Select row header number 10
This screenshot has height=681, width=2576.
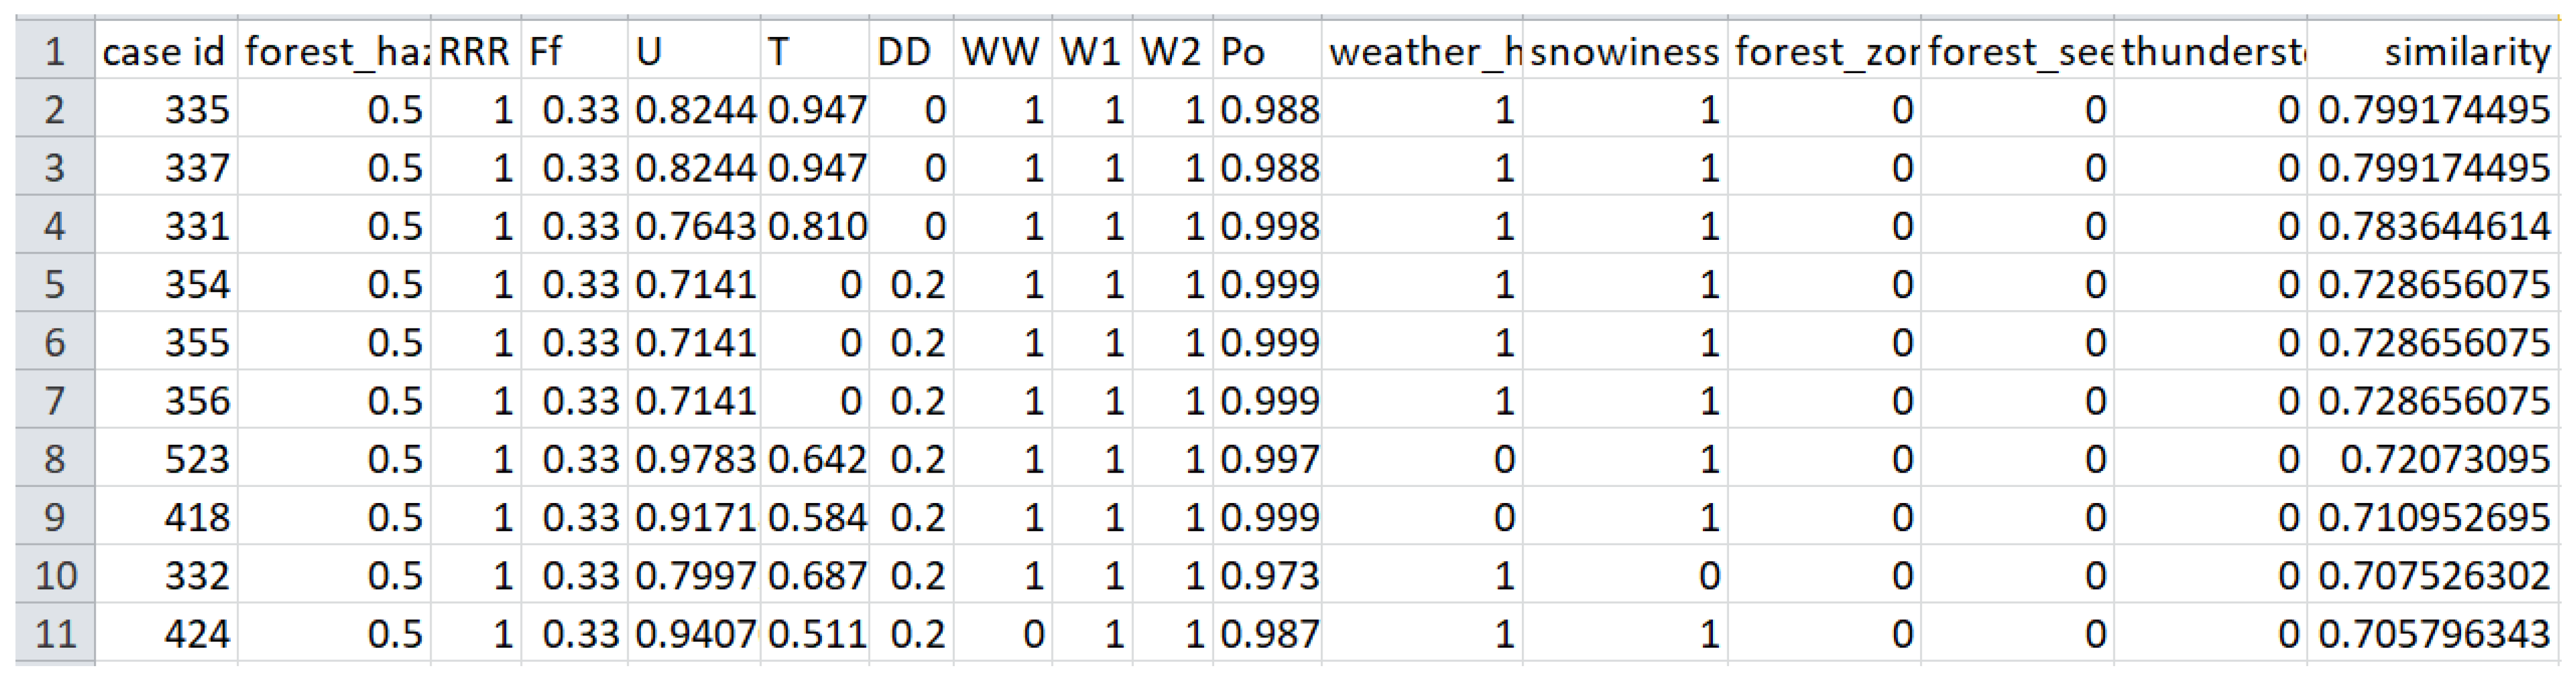pyautogui.click(x=55, y=576)
